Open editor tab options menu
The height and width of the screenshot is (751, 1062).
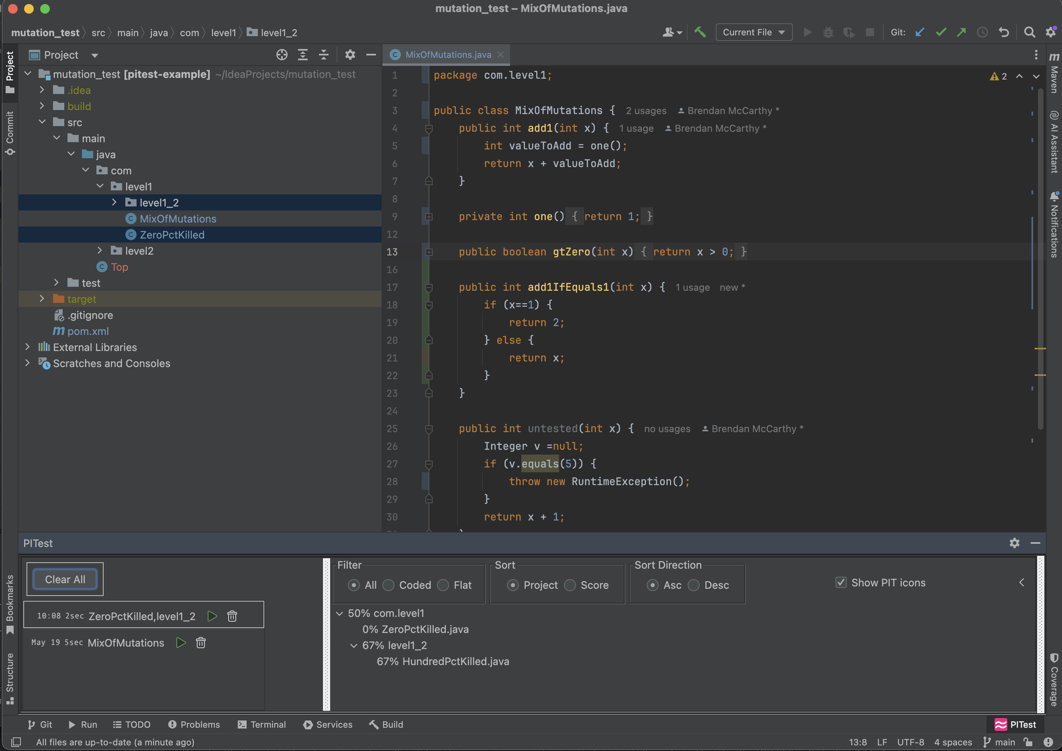1036,55
